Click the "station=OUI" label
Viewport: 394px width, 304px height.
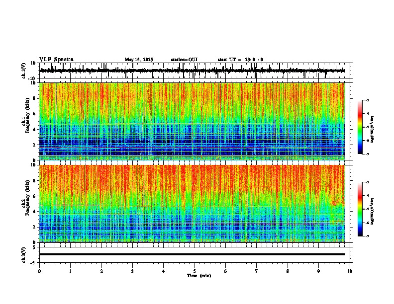coord(184,60)
